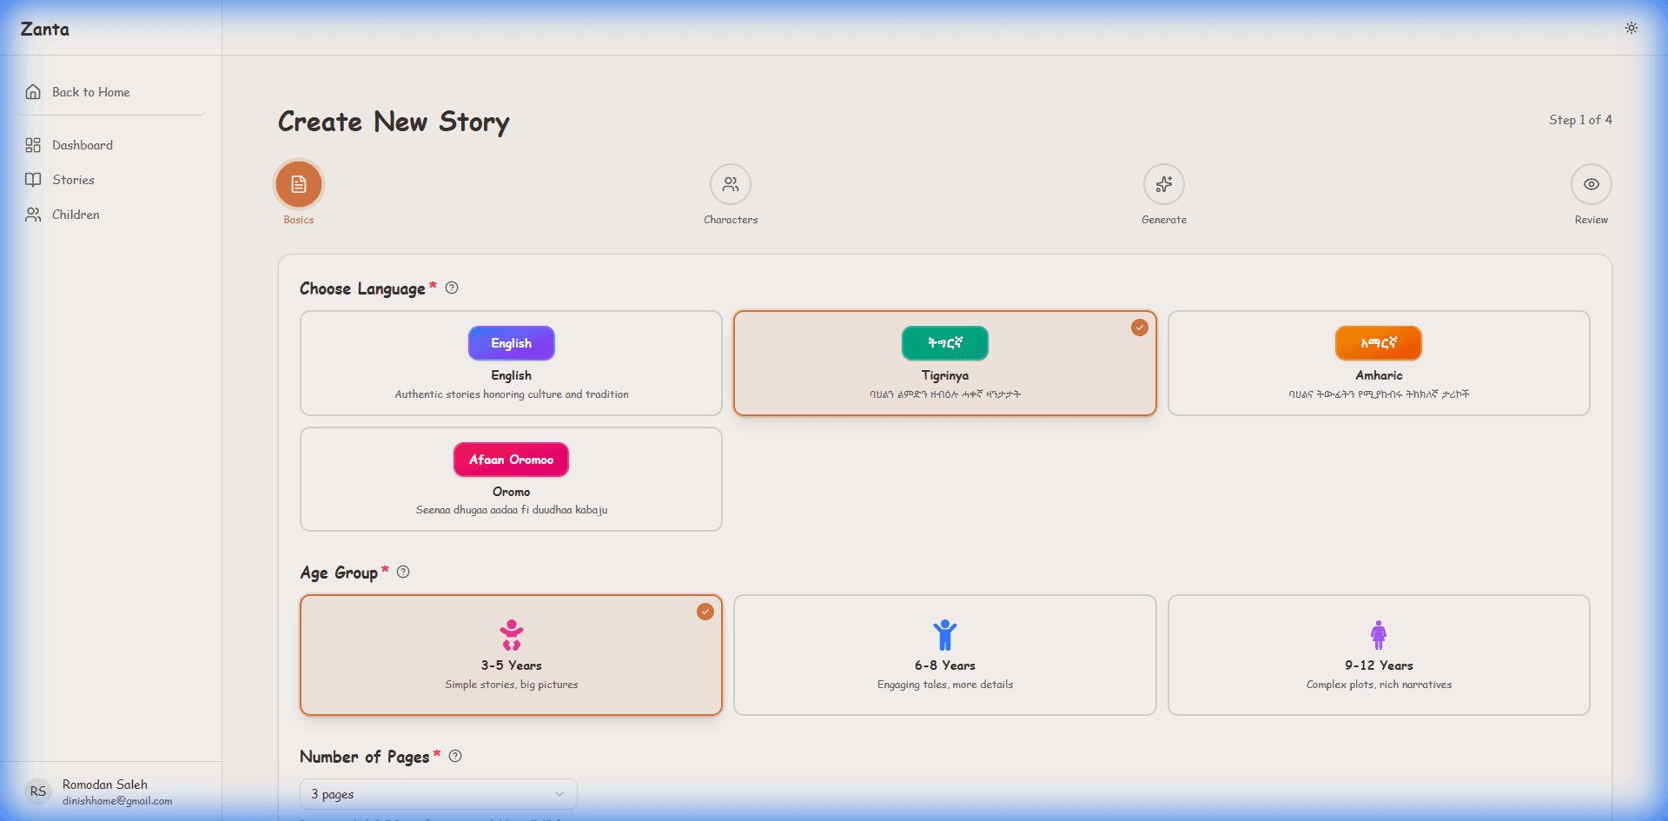The width and height of the screenshot is (1668, 821).
Task: Click the Characters step icon
Action: 730,184
